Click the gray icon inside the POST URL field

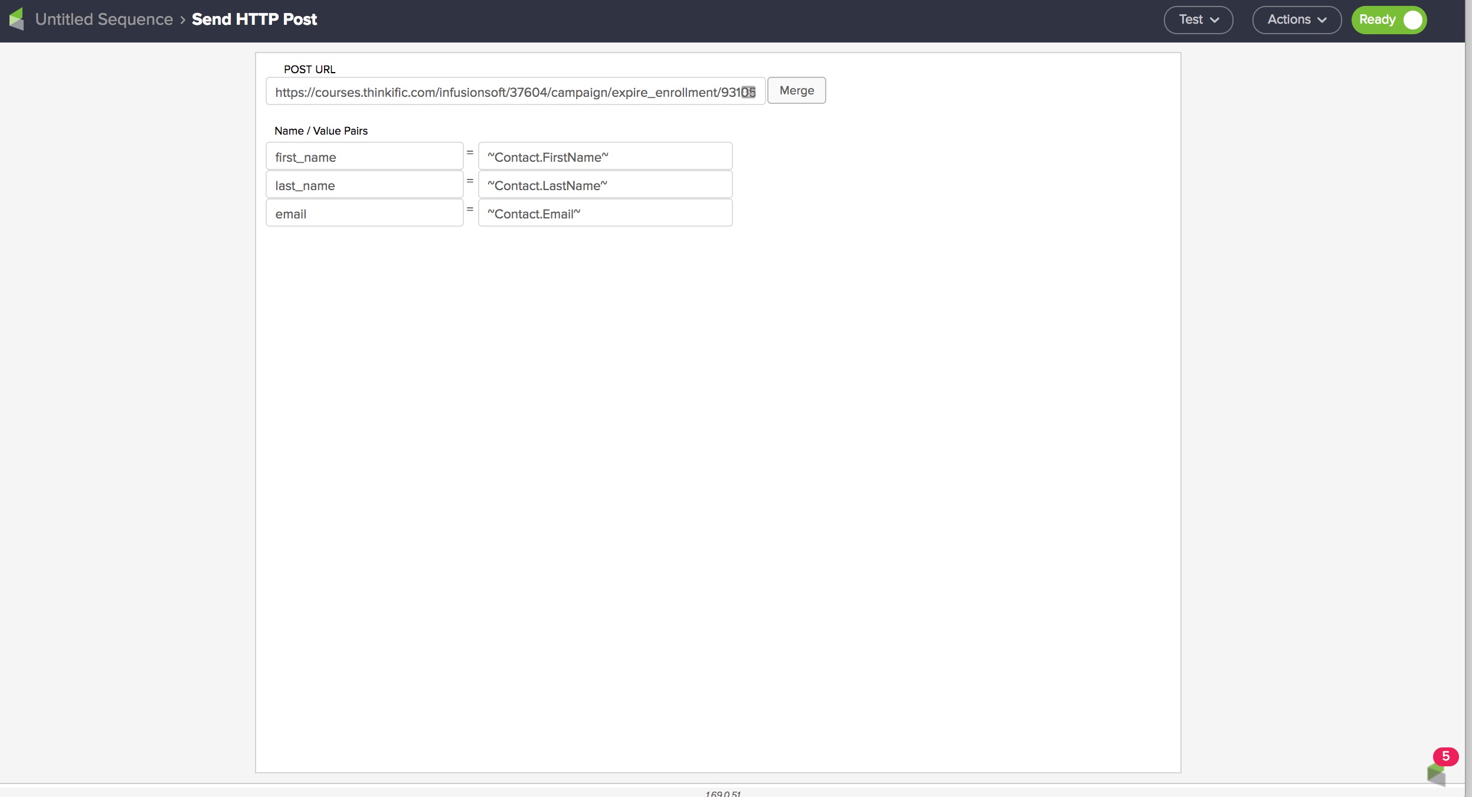point(748,92)
